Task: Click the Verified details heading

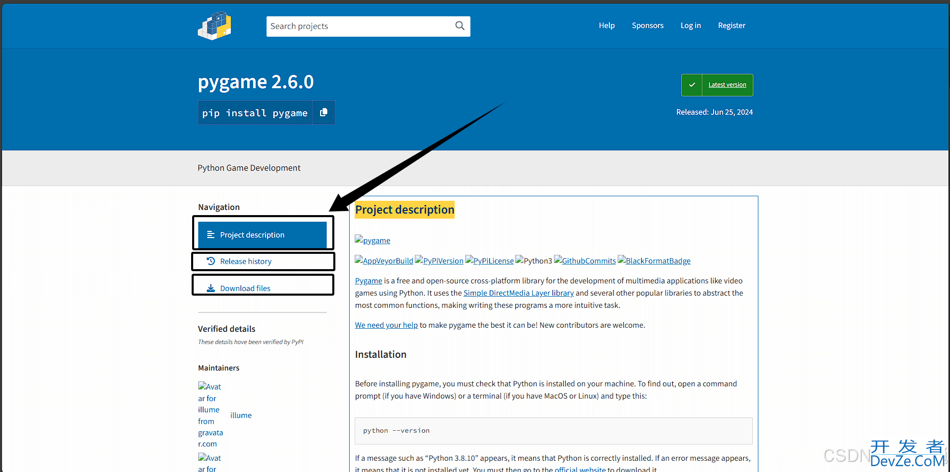Action: [227, 329]
